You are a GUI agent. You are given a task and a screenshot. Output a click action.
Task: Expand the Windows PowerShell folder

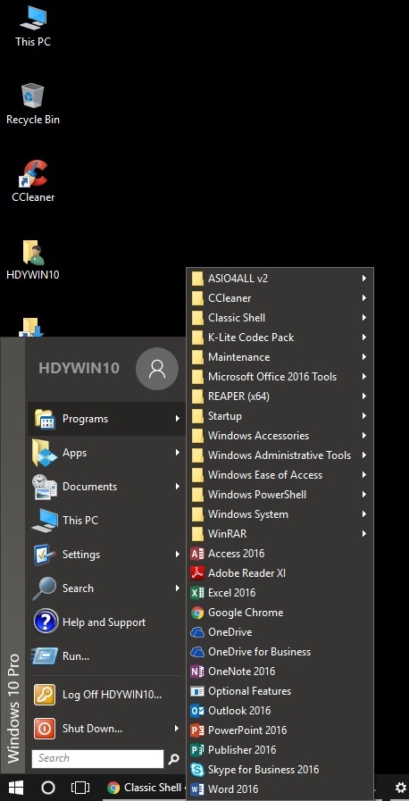tap(280, 495)
